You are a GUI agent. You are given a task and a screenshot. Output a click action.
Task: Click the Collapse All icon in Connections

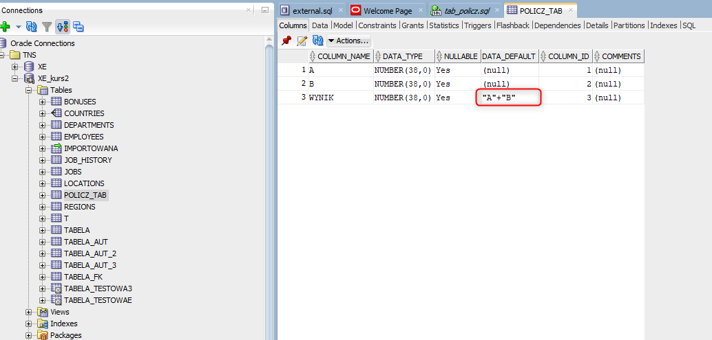(x=78, y=27)
